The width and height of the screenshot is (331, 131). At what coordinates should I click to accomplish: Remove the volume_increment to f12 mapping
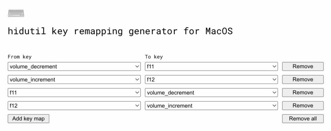[x=303, y=80]
